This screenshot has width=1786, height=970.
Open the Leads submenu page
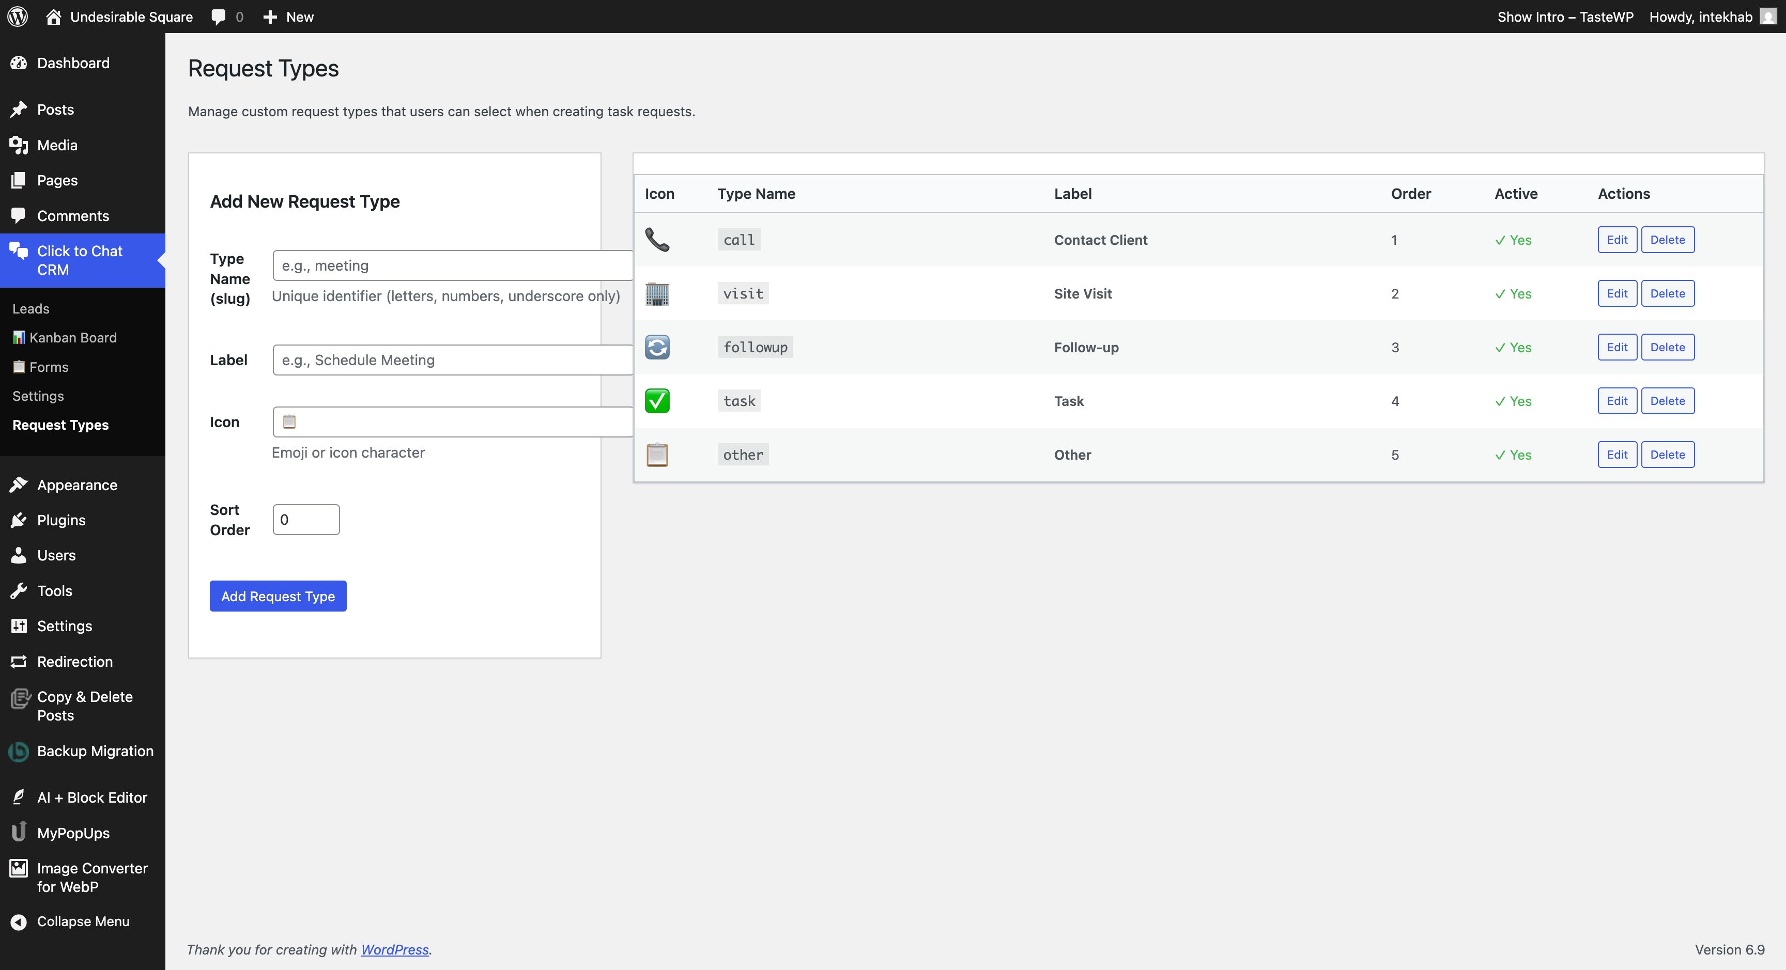pos(30,308)
